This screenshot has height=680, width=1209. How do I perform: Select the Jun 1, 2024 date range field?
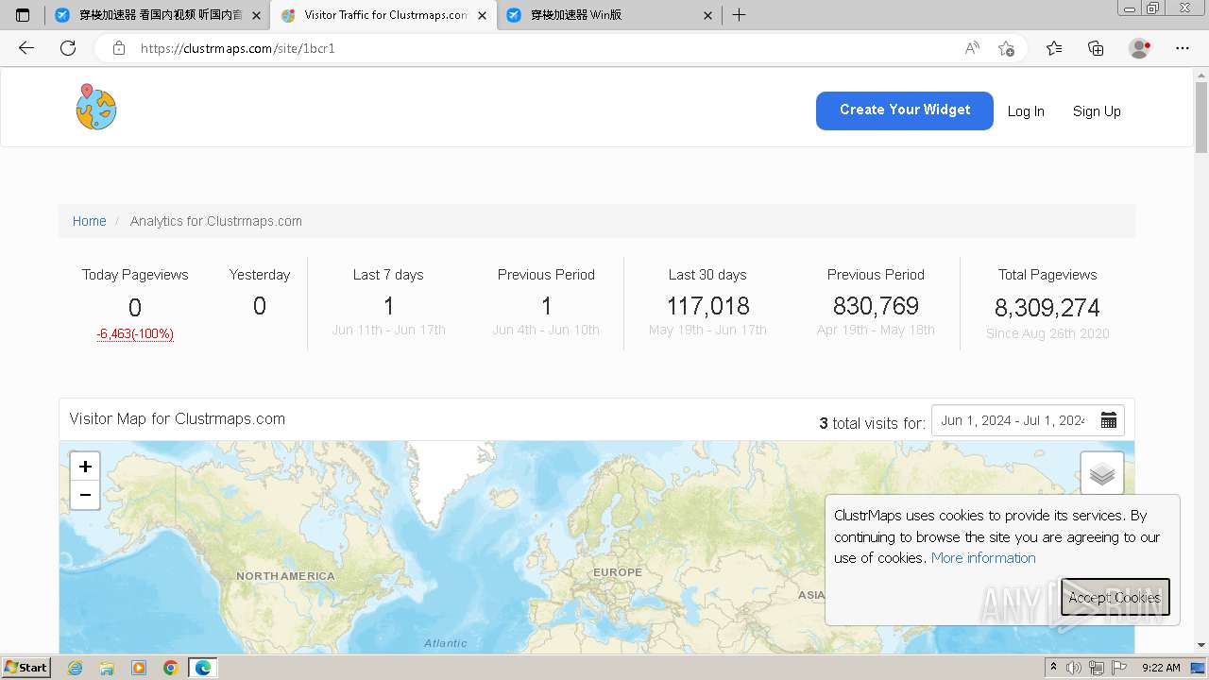1013,420
